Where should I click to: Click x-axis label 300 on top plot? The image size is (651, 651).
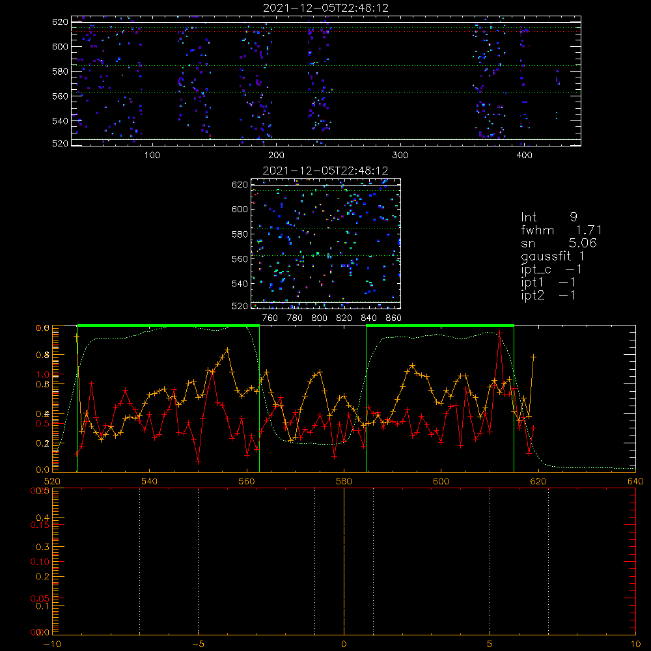click(400, 156)
